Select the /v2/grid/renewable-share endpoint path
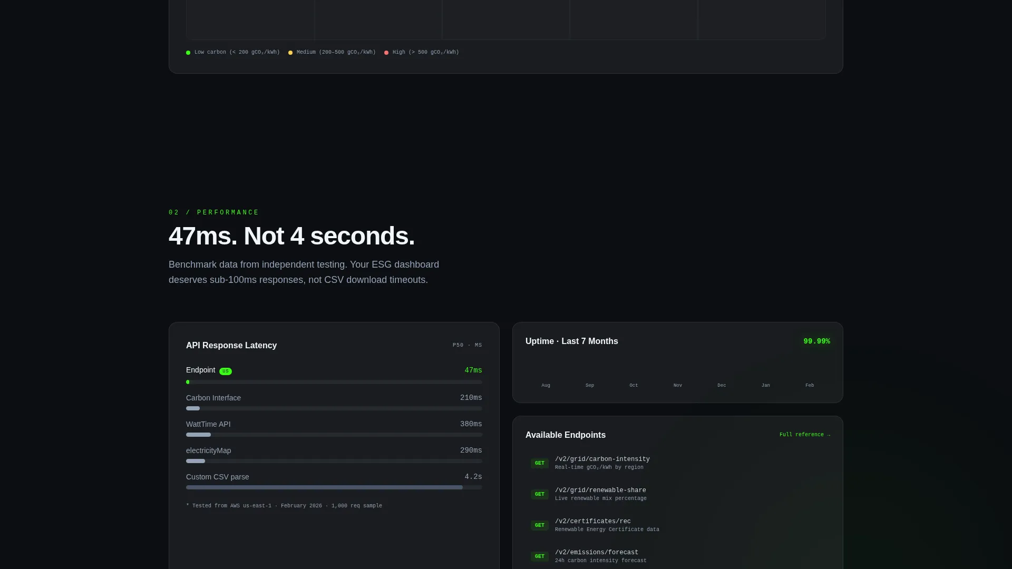 pos(600,490)
